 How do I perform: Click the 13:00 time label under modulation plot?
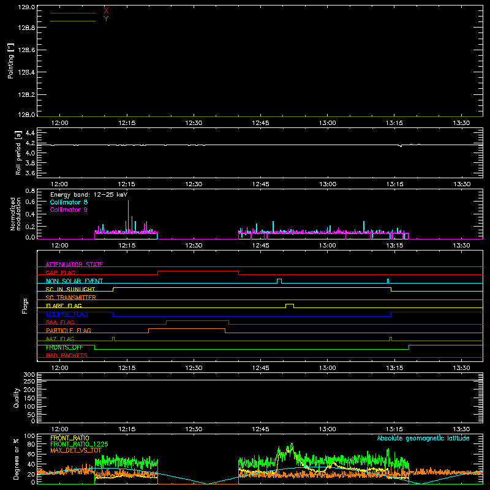click(x=328, y=246)
